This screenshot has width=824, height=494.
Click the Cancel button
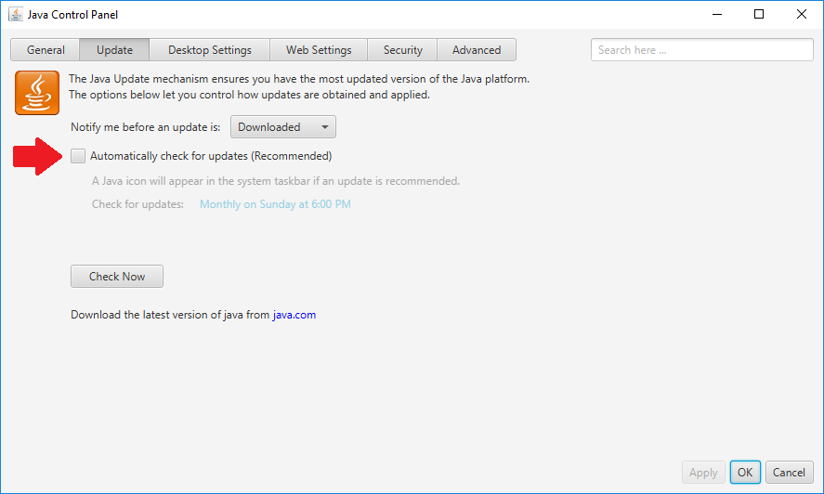click(x=789, y=473)
